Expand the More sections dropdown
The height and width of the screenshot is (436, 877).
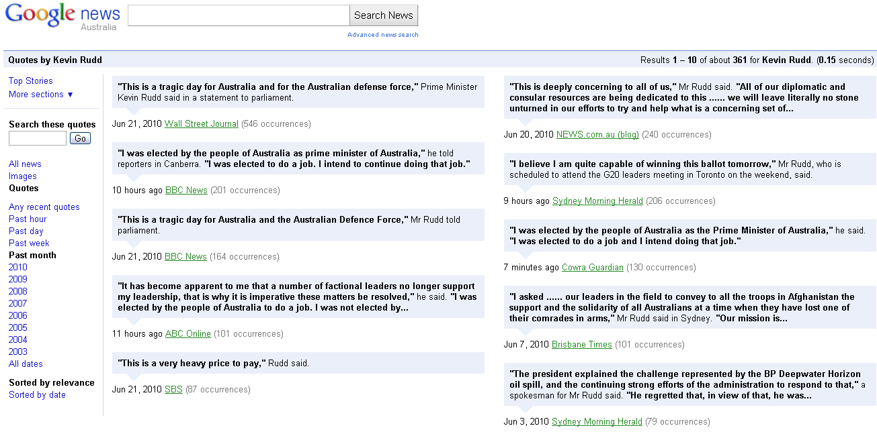click(x=41, y=95)
